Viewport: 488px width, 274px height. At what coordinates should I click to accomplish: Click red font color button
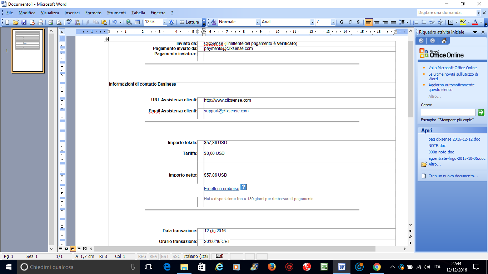475,22
